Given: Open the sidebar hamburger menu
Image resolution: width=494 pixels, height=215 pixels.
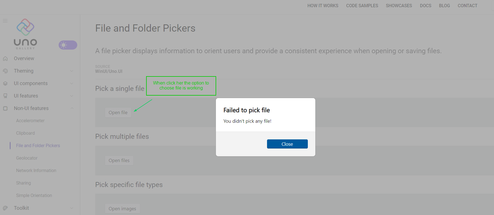Looking at the screenshot, I should click(5, 21).
